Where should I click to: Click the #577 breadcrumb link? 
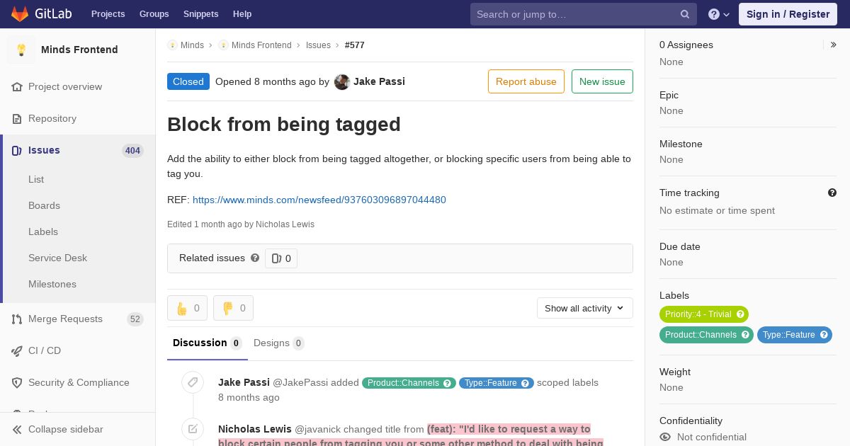click(355, 45)
